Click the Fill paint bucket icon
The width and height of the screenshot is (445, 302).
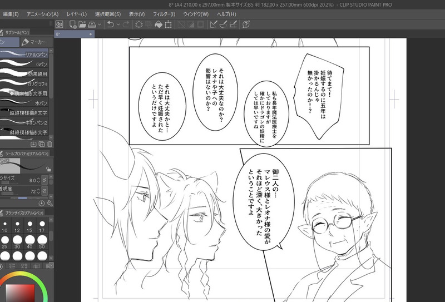coord(159,24)
